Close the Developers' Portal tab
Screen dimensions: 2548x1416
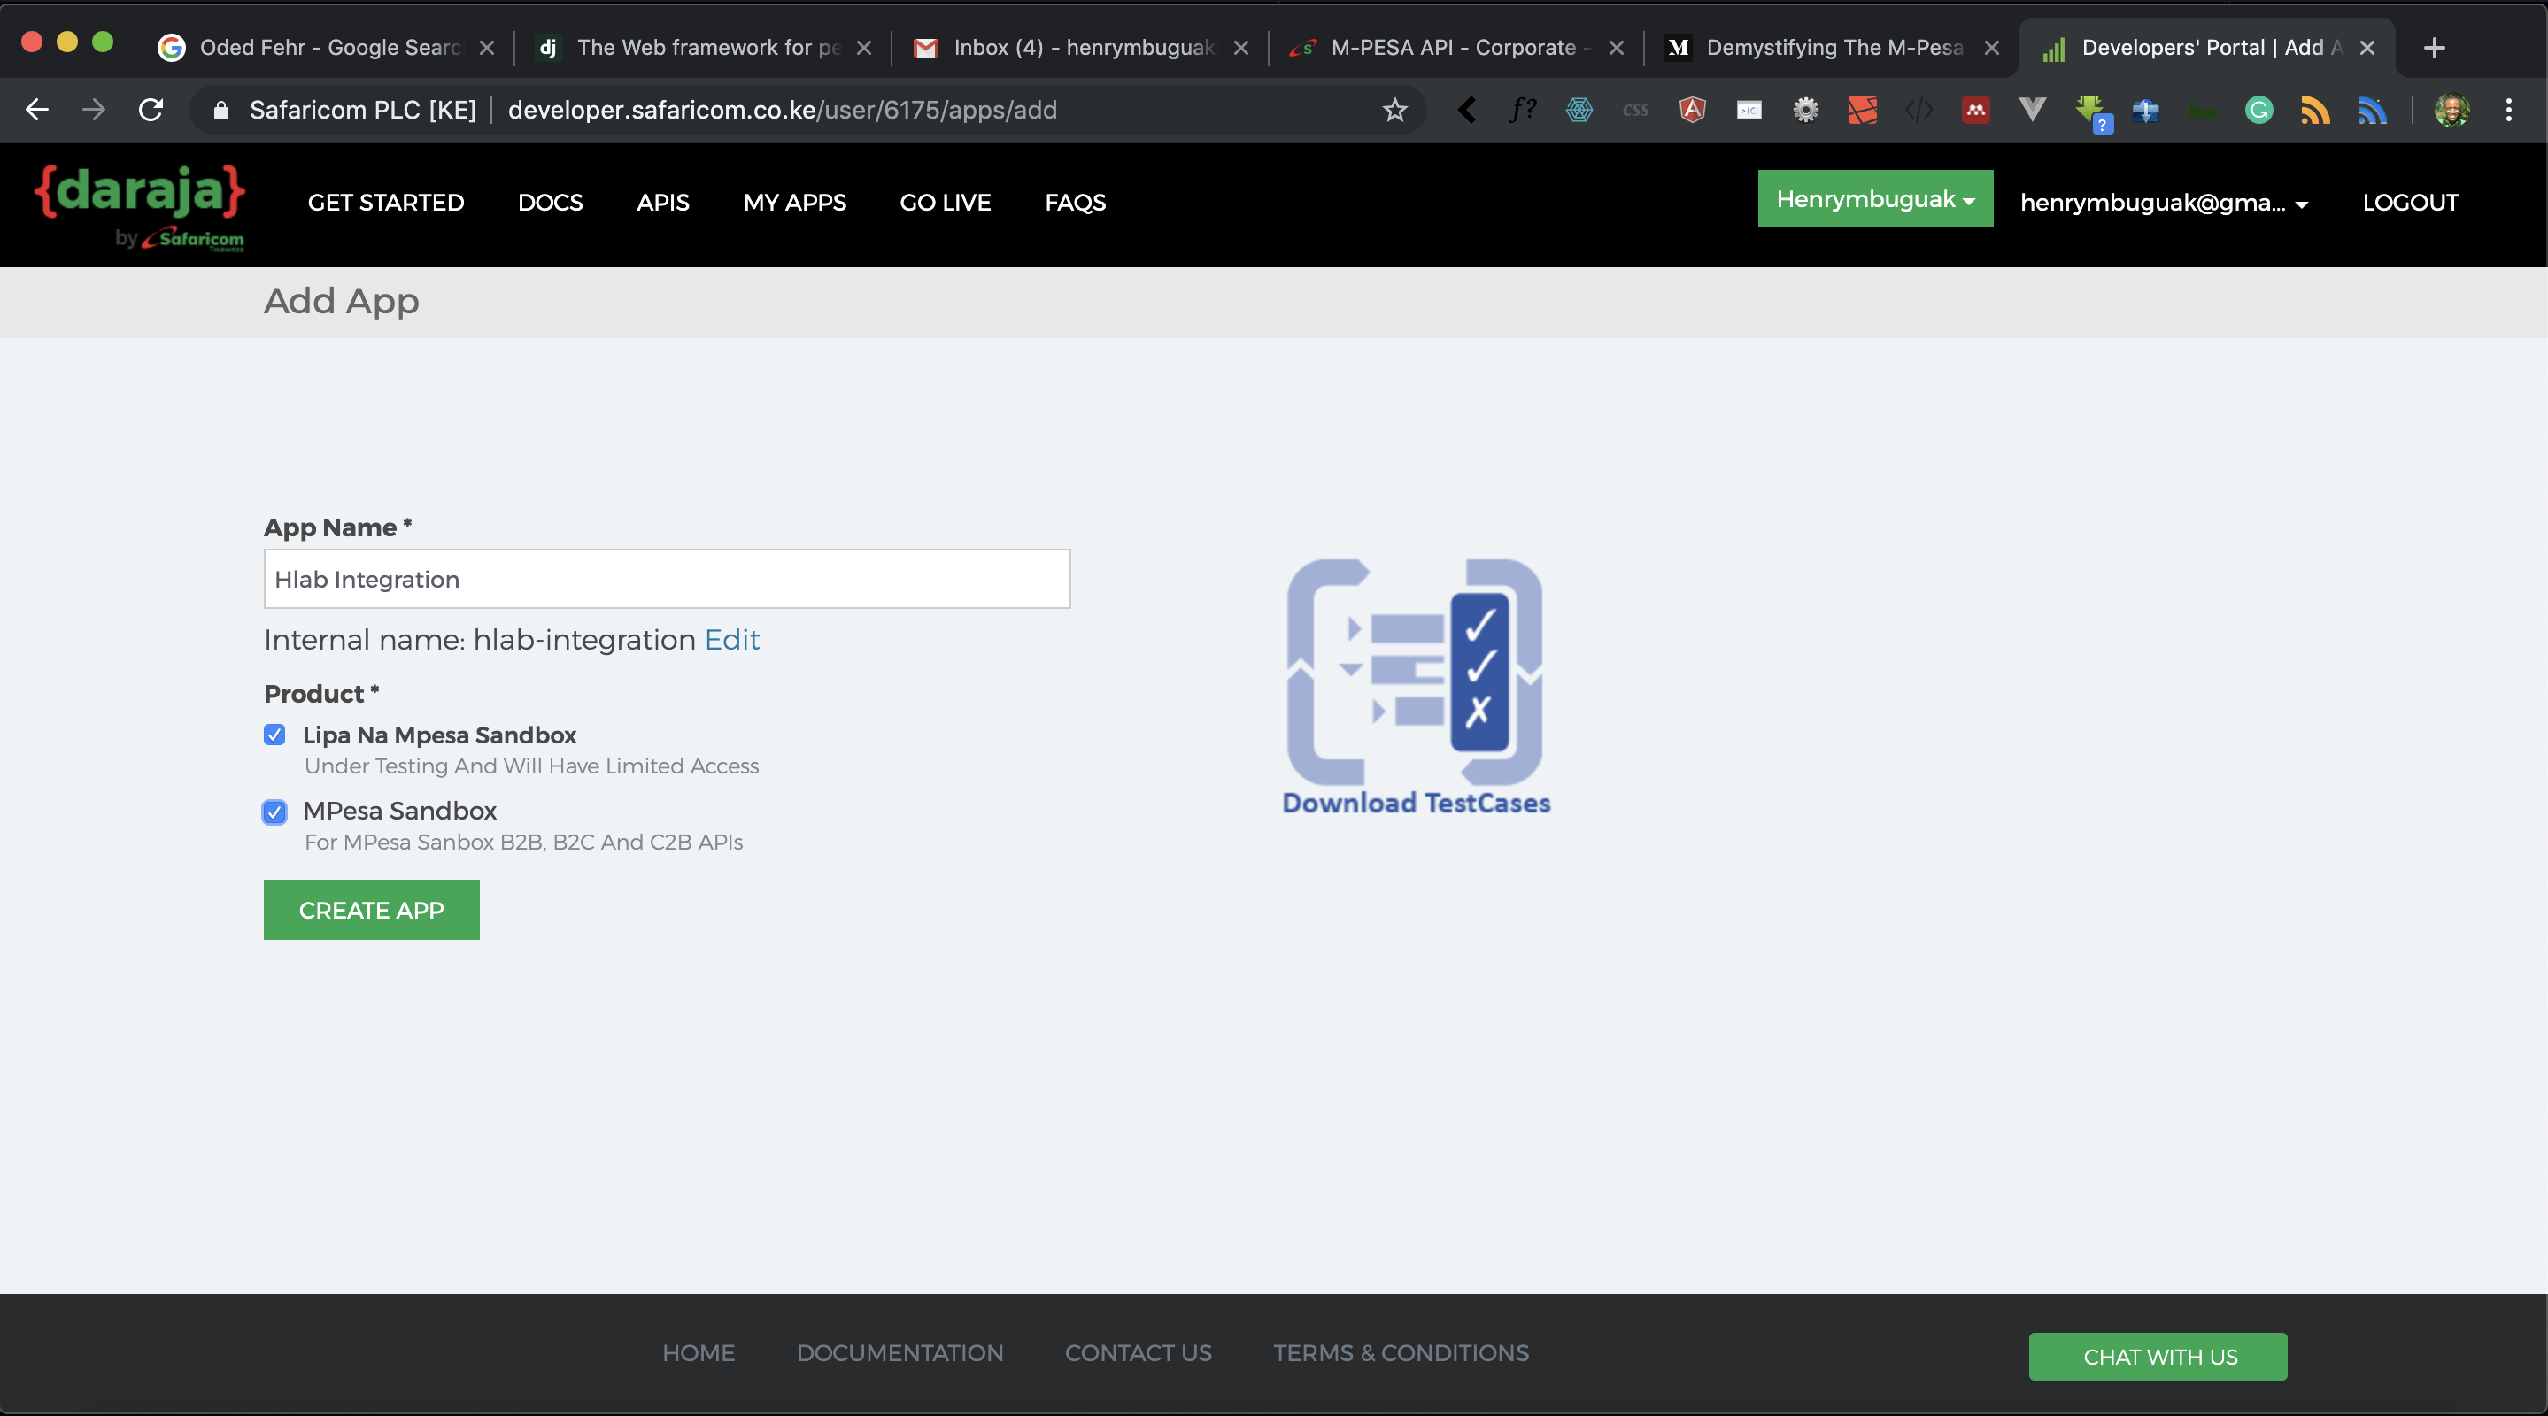click(2367, 48)
